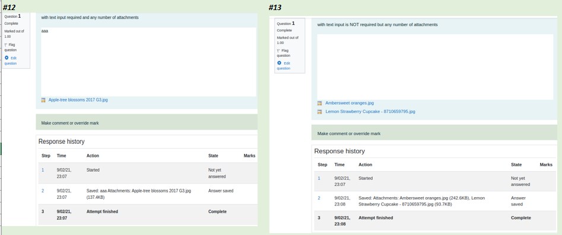This screenshot has width=562, height=235.
Task: Click the Marks column header in panel #13
Action: (546, 165)
